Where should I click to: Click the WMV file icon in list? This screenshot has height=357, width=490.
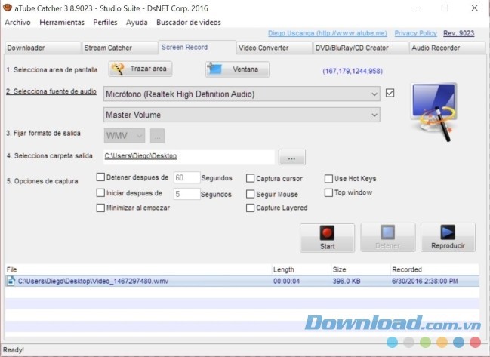pyautogui.click(x=11, y=281)
